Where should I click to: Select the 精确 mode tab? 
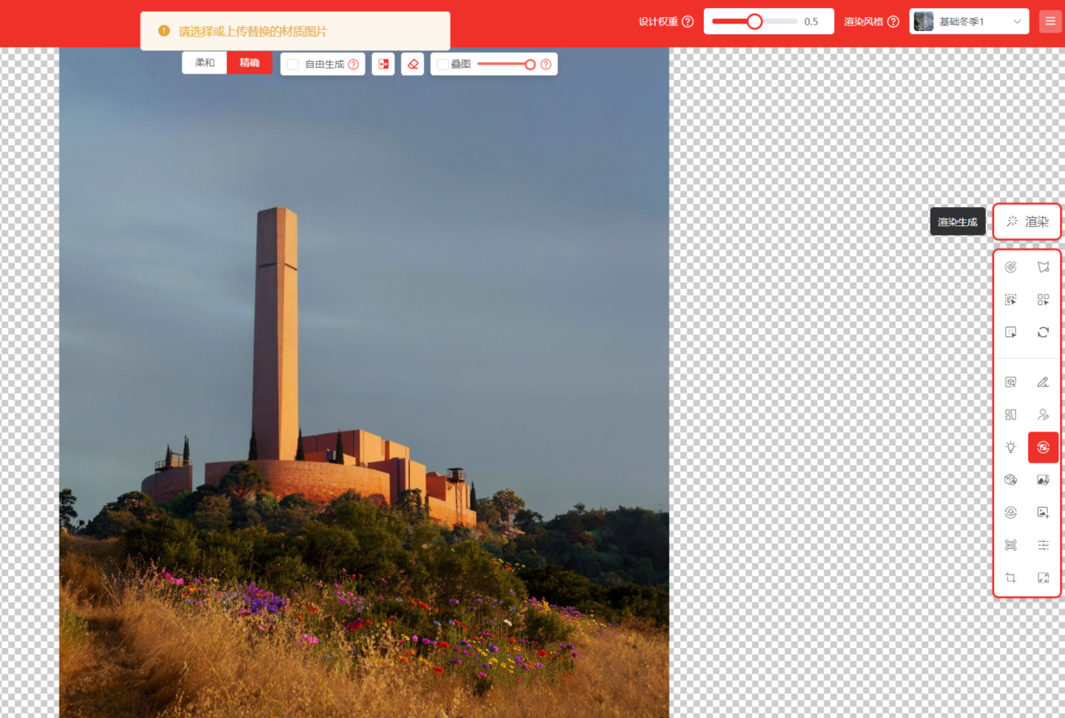pos(250,63)
